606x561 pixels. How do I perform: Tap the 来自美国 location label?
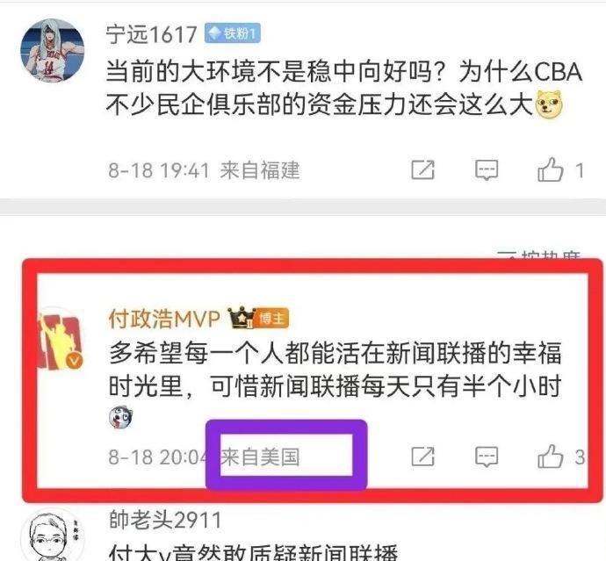tap(260, 457)
